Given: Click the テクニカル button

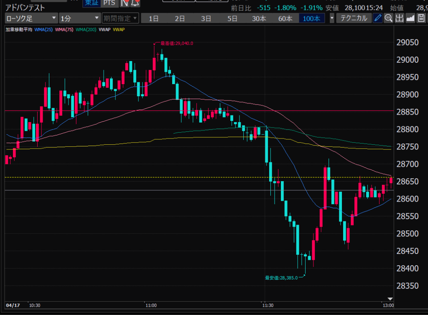Looking at the screenshot, I should [354, 18].
